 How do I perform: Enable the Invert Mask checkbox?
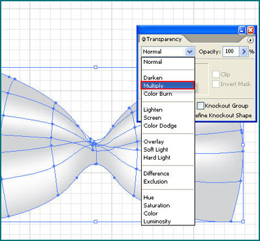(x=216, y=84)
